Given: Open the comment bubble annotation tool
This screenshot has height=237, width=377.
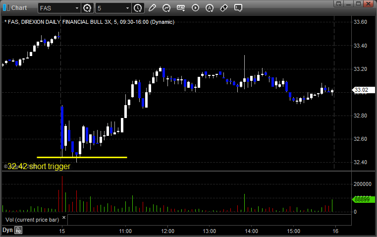Looking at the screenshot, I should point(238,8).
